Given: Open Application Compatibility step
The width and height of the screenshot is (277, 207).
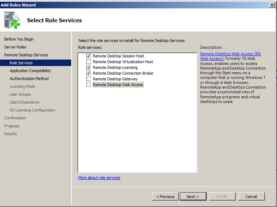Looking at the screenshot, I should [30, 71].
